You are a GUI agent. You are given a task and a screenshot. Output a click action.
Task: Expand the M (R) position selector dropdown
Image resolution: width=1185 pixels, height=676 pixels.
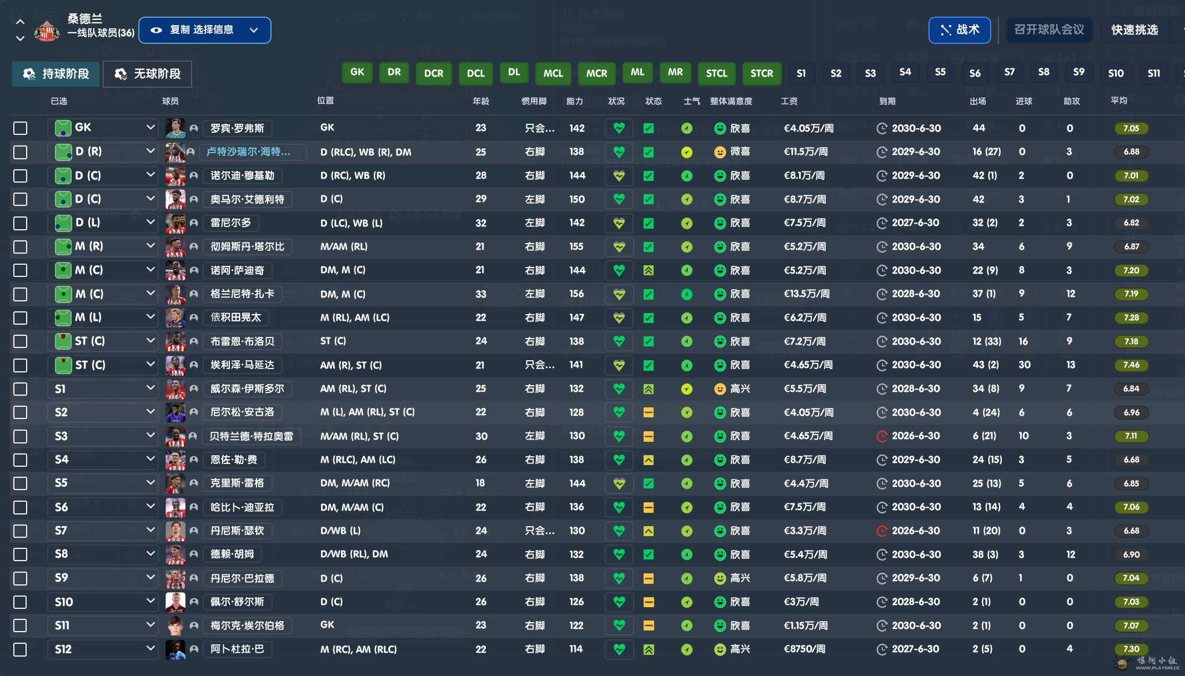point(150,246)
